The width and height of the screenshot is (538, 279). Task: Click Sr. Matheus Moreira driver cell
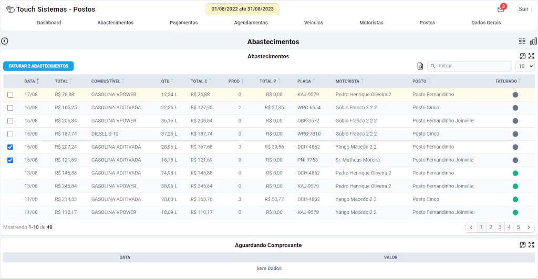[x=357, y=160]
